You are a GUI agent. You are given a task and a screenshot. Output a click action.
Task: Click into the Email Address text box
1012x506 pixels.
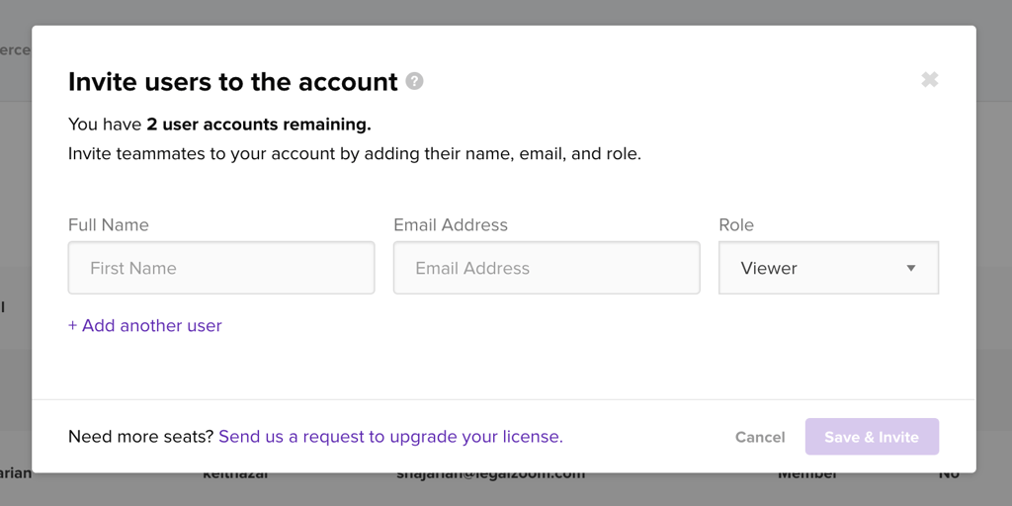click(x=547, y=268)
